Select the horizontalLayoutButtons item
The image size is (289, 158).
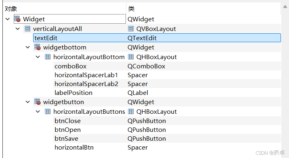(x=89, y=112)
